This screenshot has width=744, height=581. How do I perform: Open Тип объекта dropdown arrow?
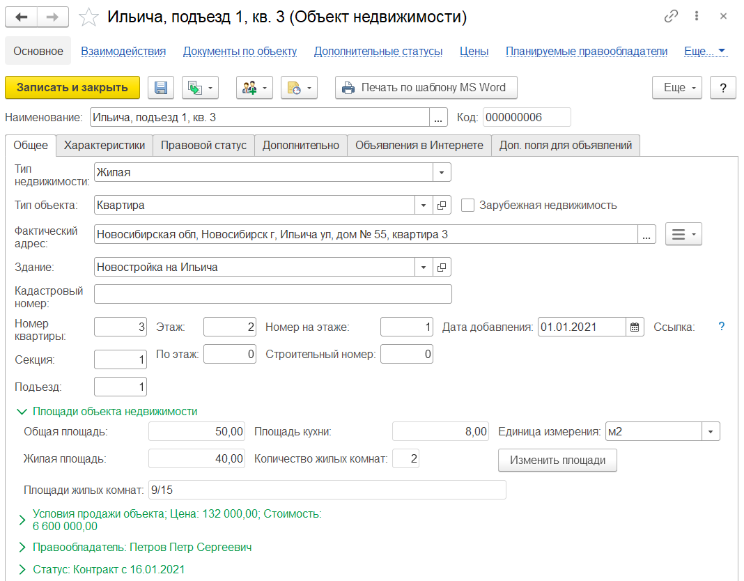pyautogui.click(x=424, y=205)
